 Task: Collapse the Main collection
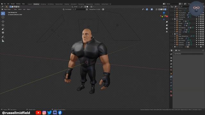(173, 34)
